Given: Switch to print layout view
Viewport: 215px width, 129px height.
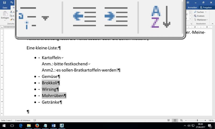Looking at the screenshot, I should [x=175, y=120].
